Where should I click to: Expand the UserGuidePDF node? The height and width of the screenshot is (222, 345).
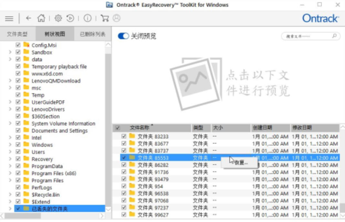coord(10,102)
